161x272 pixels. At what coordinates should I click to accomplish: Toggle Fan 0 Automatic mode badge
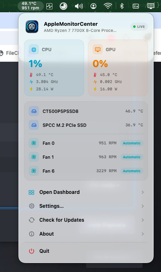[x=132, y=143]
